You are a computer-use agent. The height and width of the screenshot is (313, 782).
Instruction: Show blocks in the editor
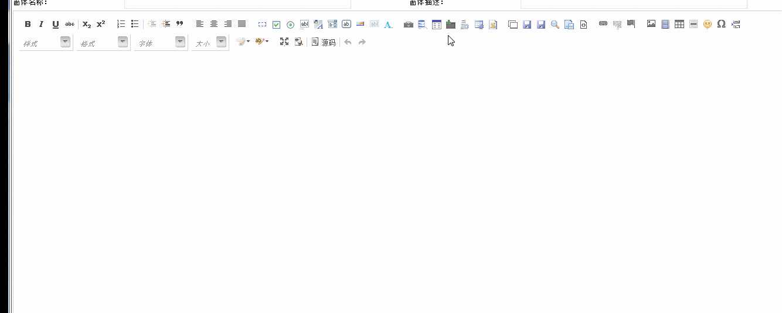(298, 42)
